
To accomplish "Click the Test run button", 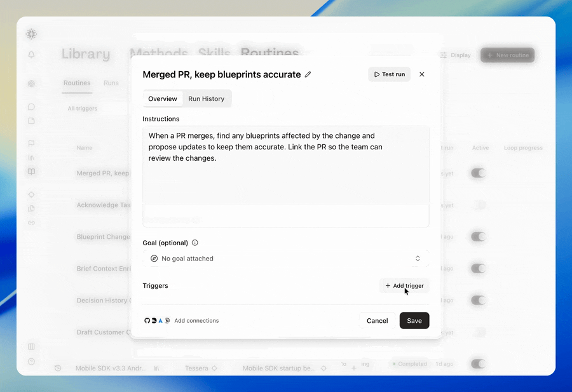I will [389, 74].
